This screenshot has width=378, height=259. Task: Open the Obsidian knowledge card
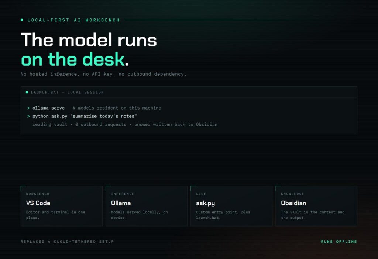tap(316, 206)
